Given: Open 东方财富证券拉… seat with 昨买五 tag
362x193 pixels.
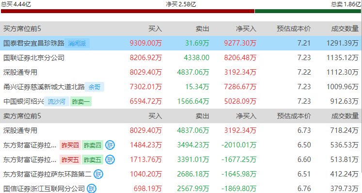Looking at the screenshot, I should point(30,160).
